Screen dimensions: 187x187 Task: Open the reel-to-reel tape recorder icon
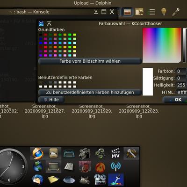point(100,180)
